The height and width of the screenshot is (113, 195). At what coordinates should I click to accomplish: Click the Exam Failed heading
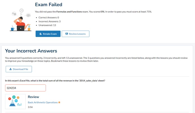click(49, 5)
